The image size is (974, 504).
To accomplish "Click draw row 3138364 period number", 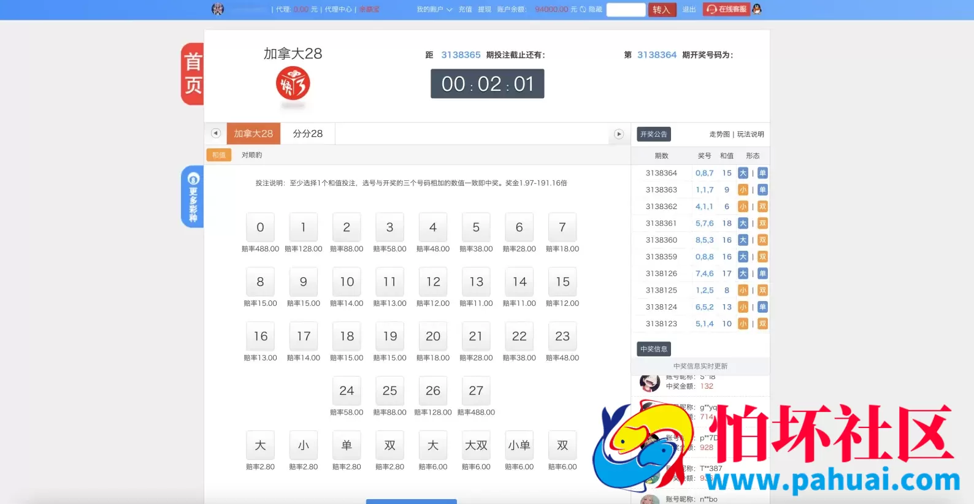I will coord(661,173).
